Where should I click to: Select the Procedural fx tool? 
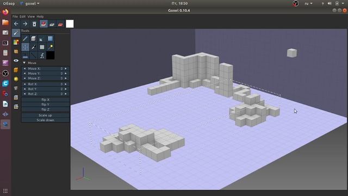[42, 56]
